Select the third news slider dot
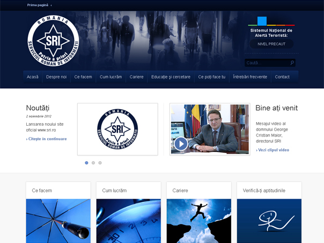The image size is (324, 243). 100,163
